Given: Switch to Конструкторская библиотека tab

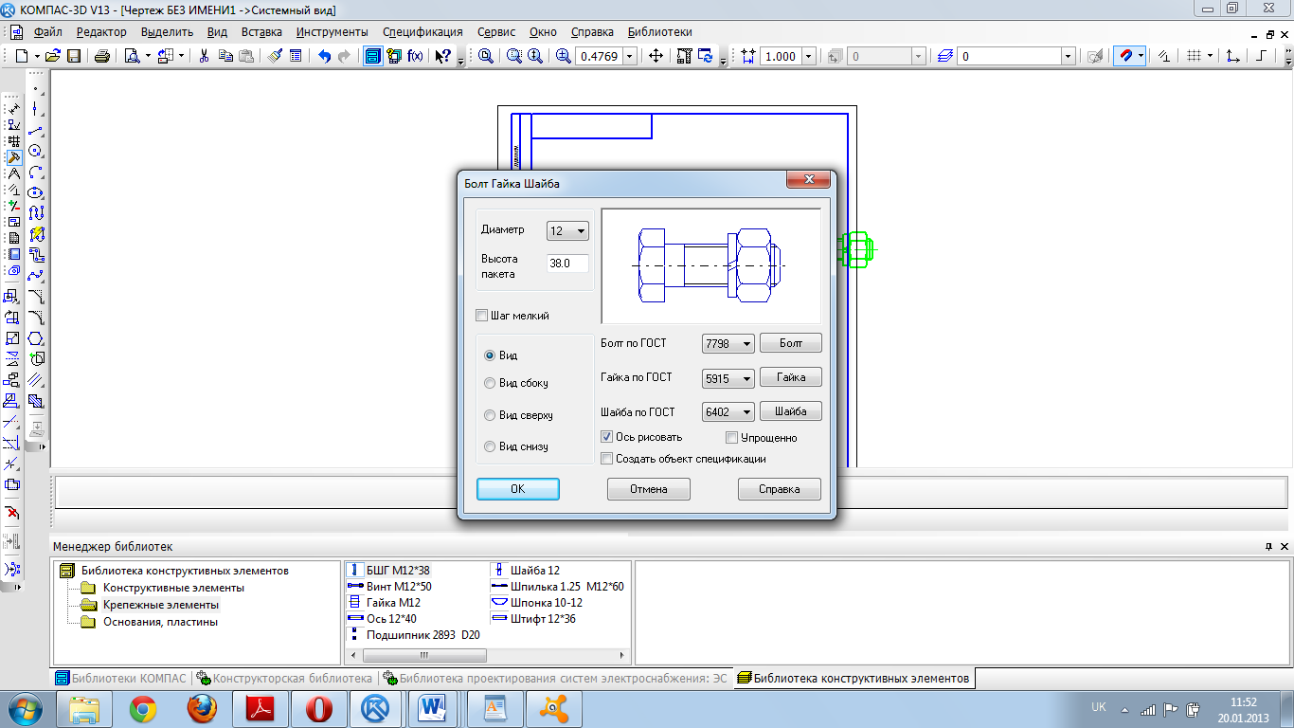Looking at the screenshot, I should pos(285,679).
